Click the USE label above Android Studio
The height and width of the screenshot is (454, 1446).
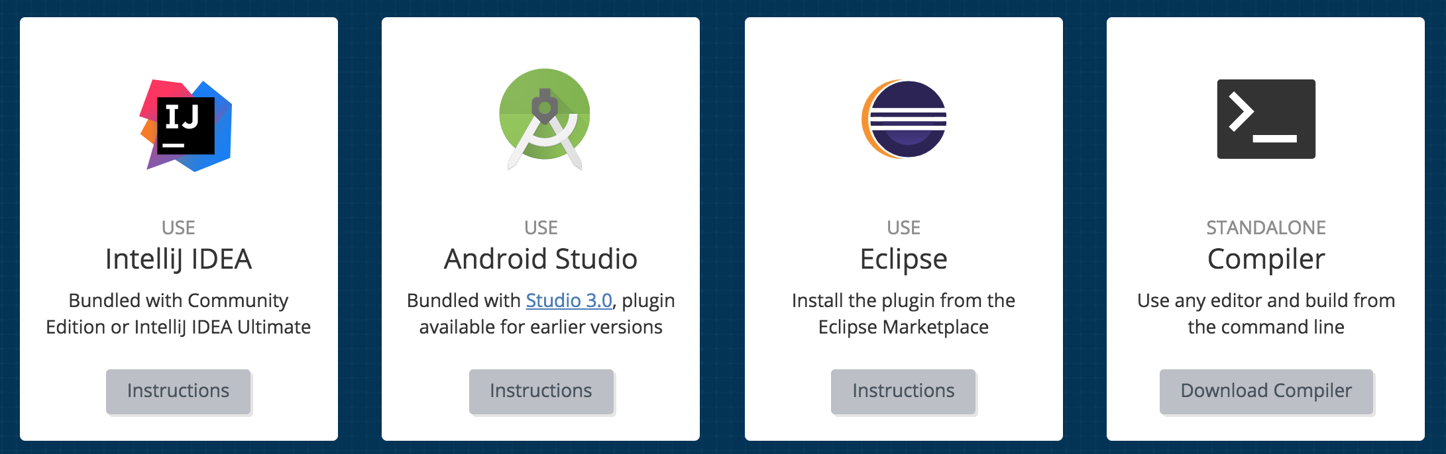tap(541, 228)
